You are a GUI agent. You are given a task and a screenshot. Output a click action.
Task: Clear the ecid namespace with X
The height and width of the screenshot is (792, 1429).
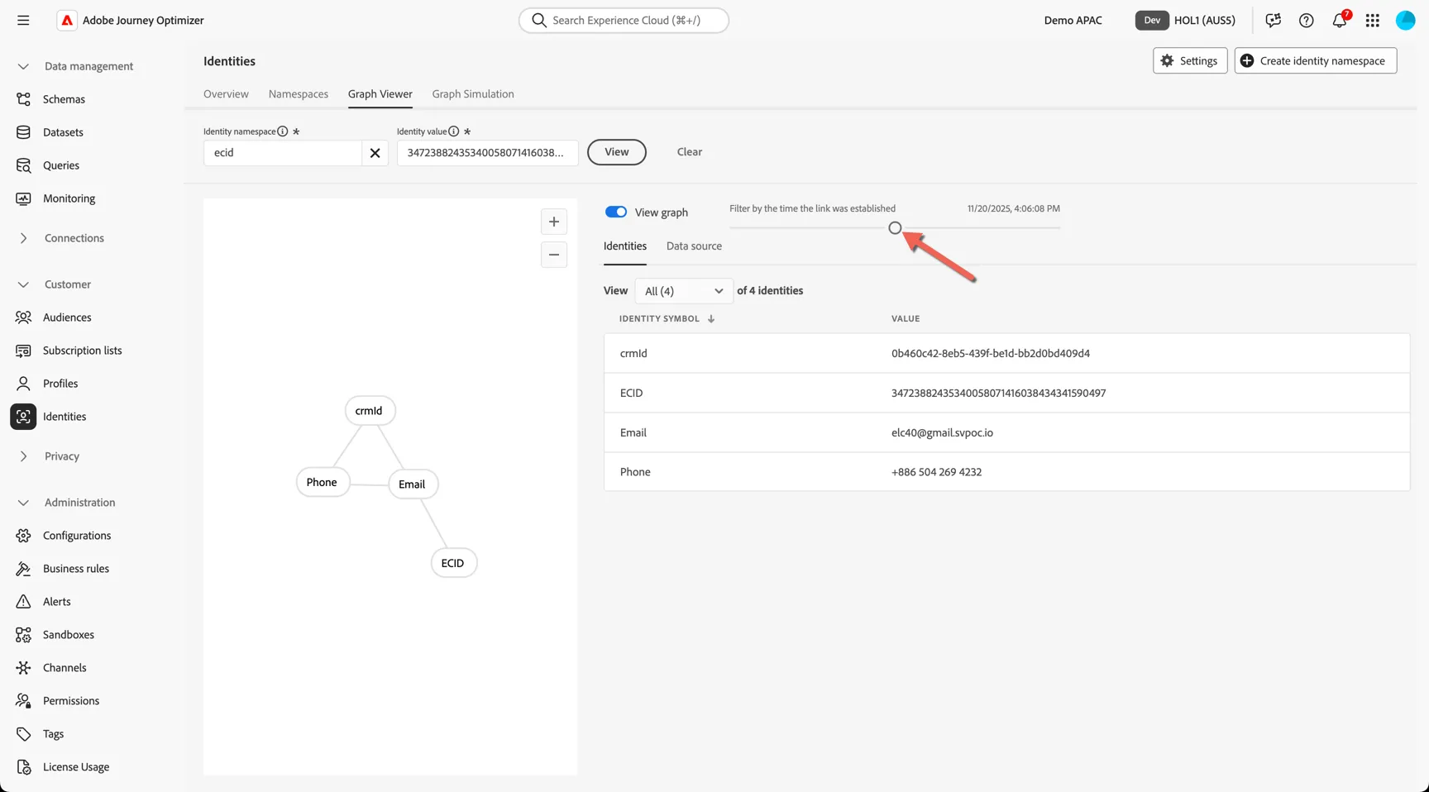[x=375, y=153]
